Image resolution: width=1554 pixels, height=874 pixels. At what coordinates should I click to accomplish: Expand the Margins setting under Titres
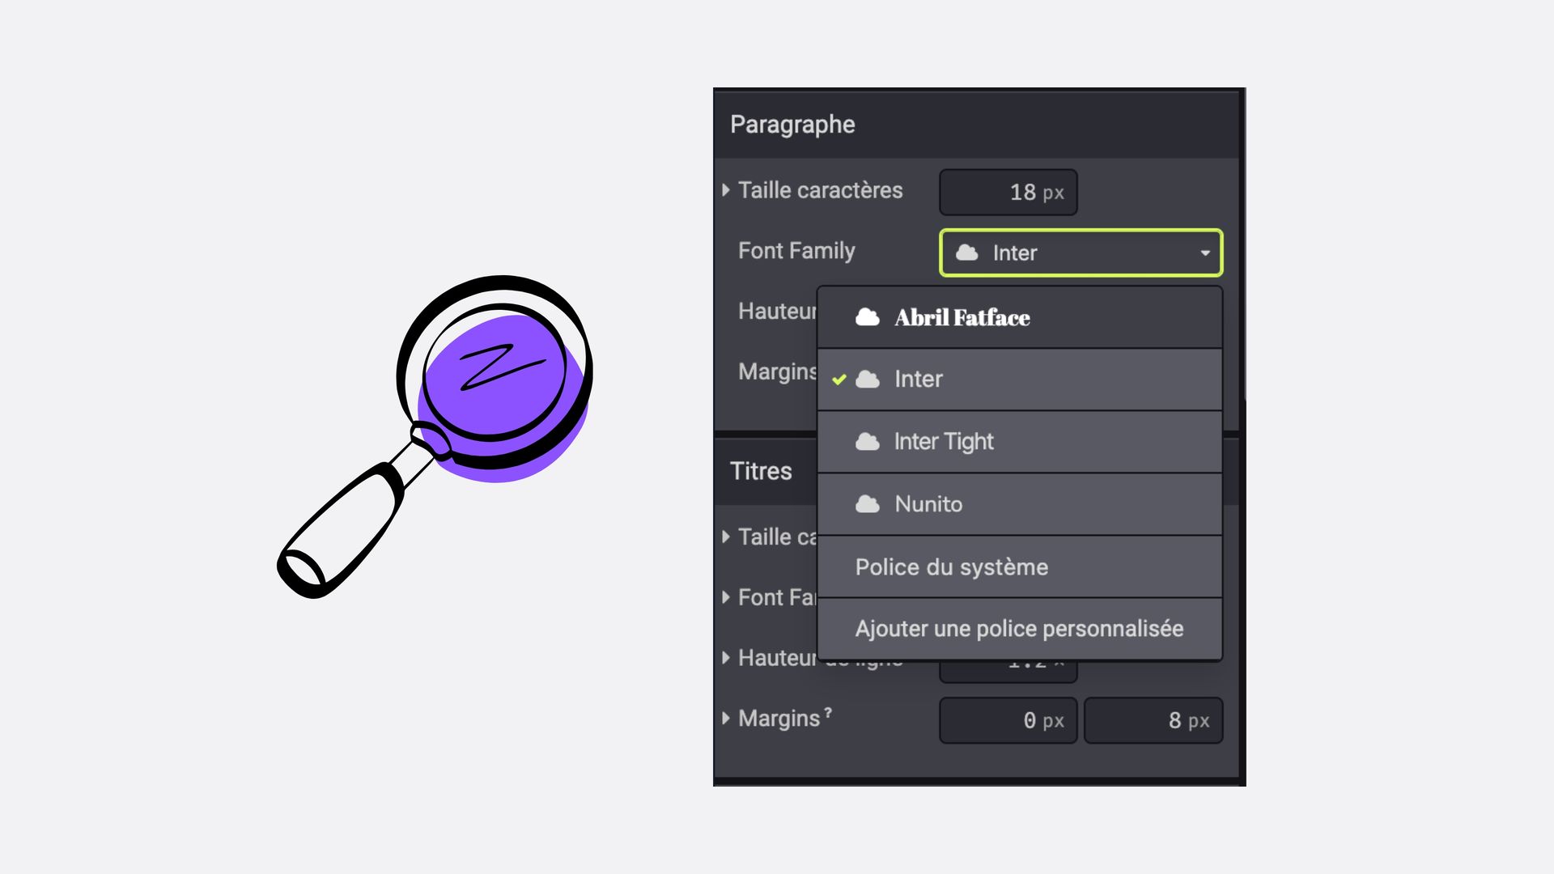coord(726,718)
